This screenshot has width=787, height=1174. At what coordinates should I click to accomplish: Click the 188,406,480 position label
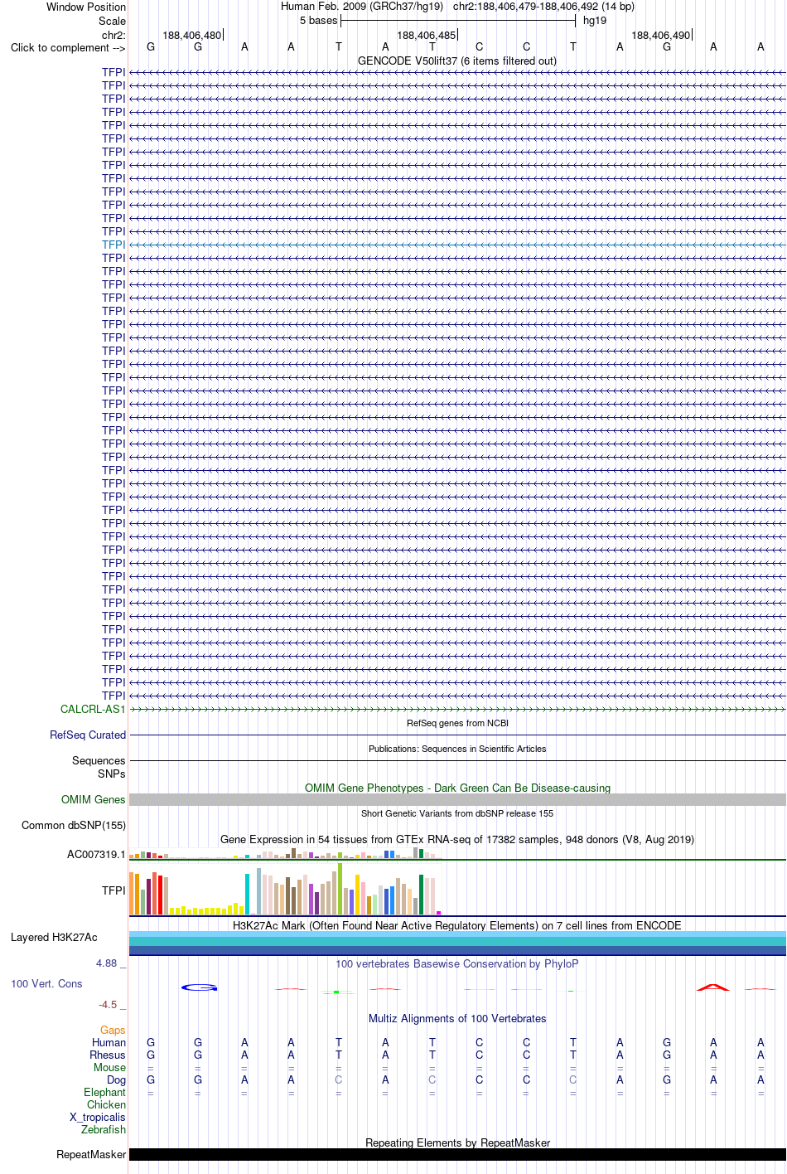pyautogui.click(x=192, y=35)
